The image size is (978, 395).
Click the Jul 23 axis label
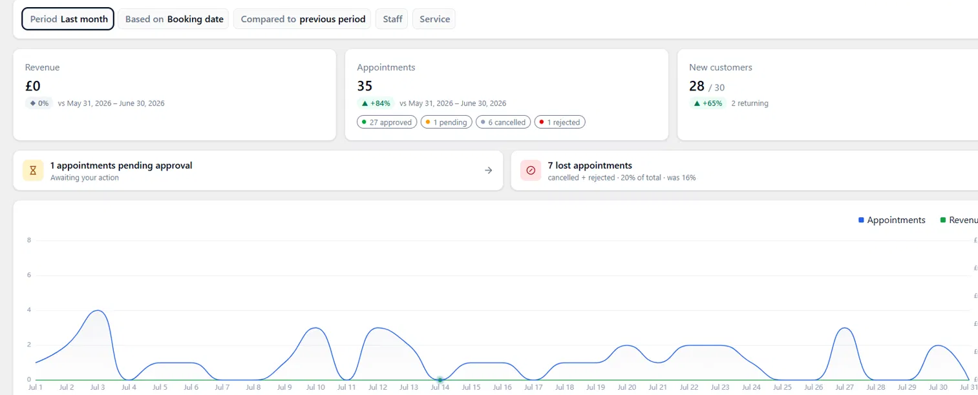point(720,388)
